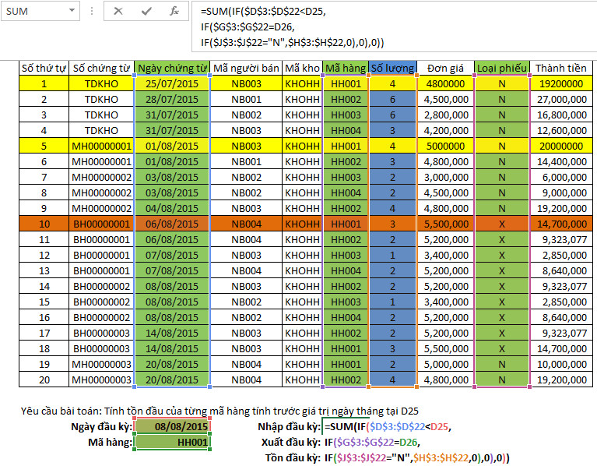Select the HH001 cell beside Mã hàng label
The image size is (597, 466).
pyautogui.click(x=172, y=442)
